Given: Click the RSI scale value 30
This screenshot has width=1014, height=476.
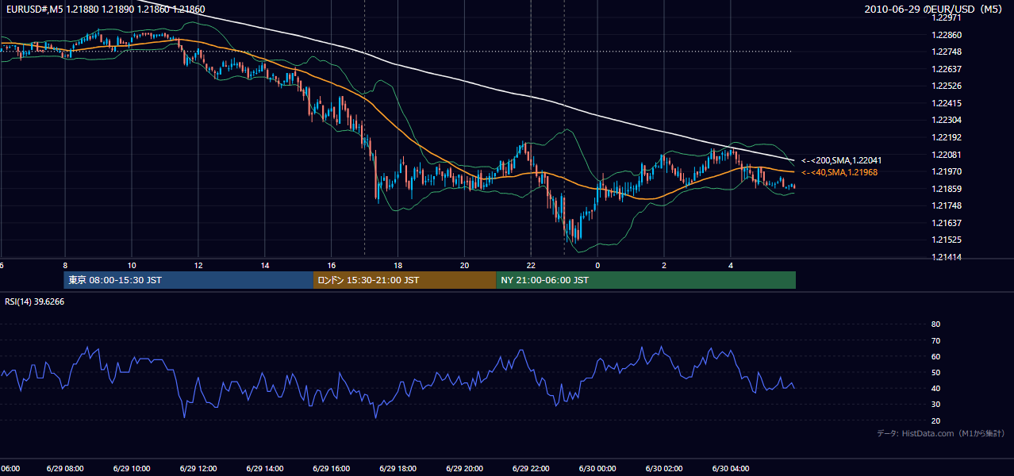Looking at the screenshot, I should pyautogui.click(x=935, y=405).
